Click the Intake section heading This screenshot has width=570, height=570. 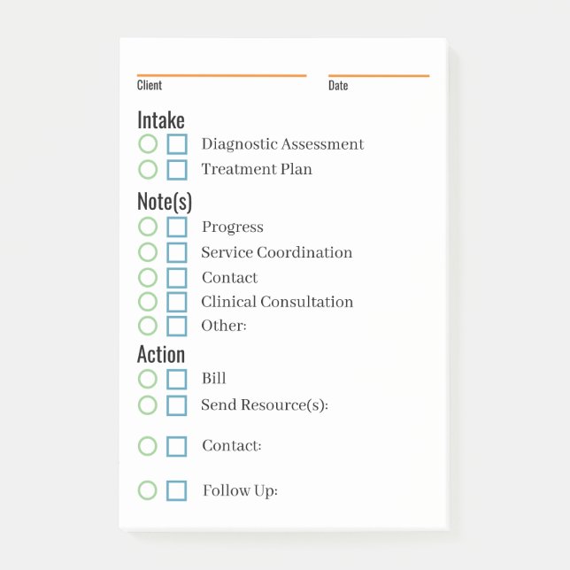tap(161, 119)
